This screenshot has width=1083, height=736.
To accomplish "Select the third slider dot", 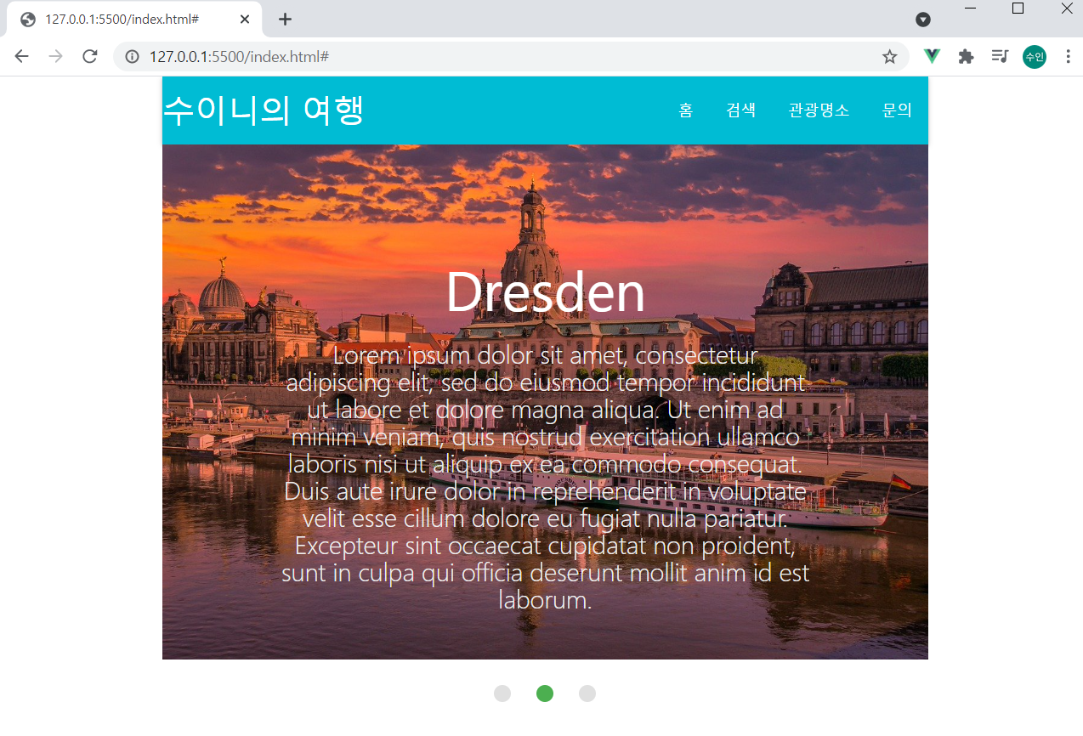I will [x=587, y=694].
